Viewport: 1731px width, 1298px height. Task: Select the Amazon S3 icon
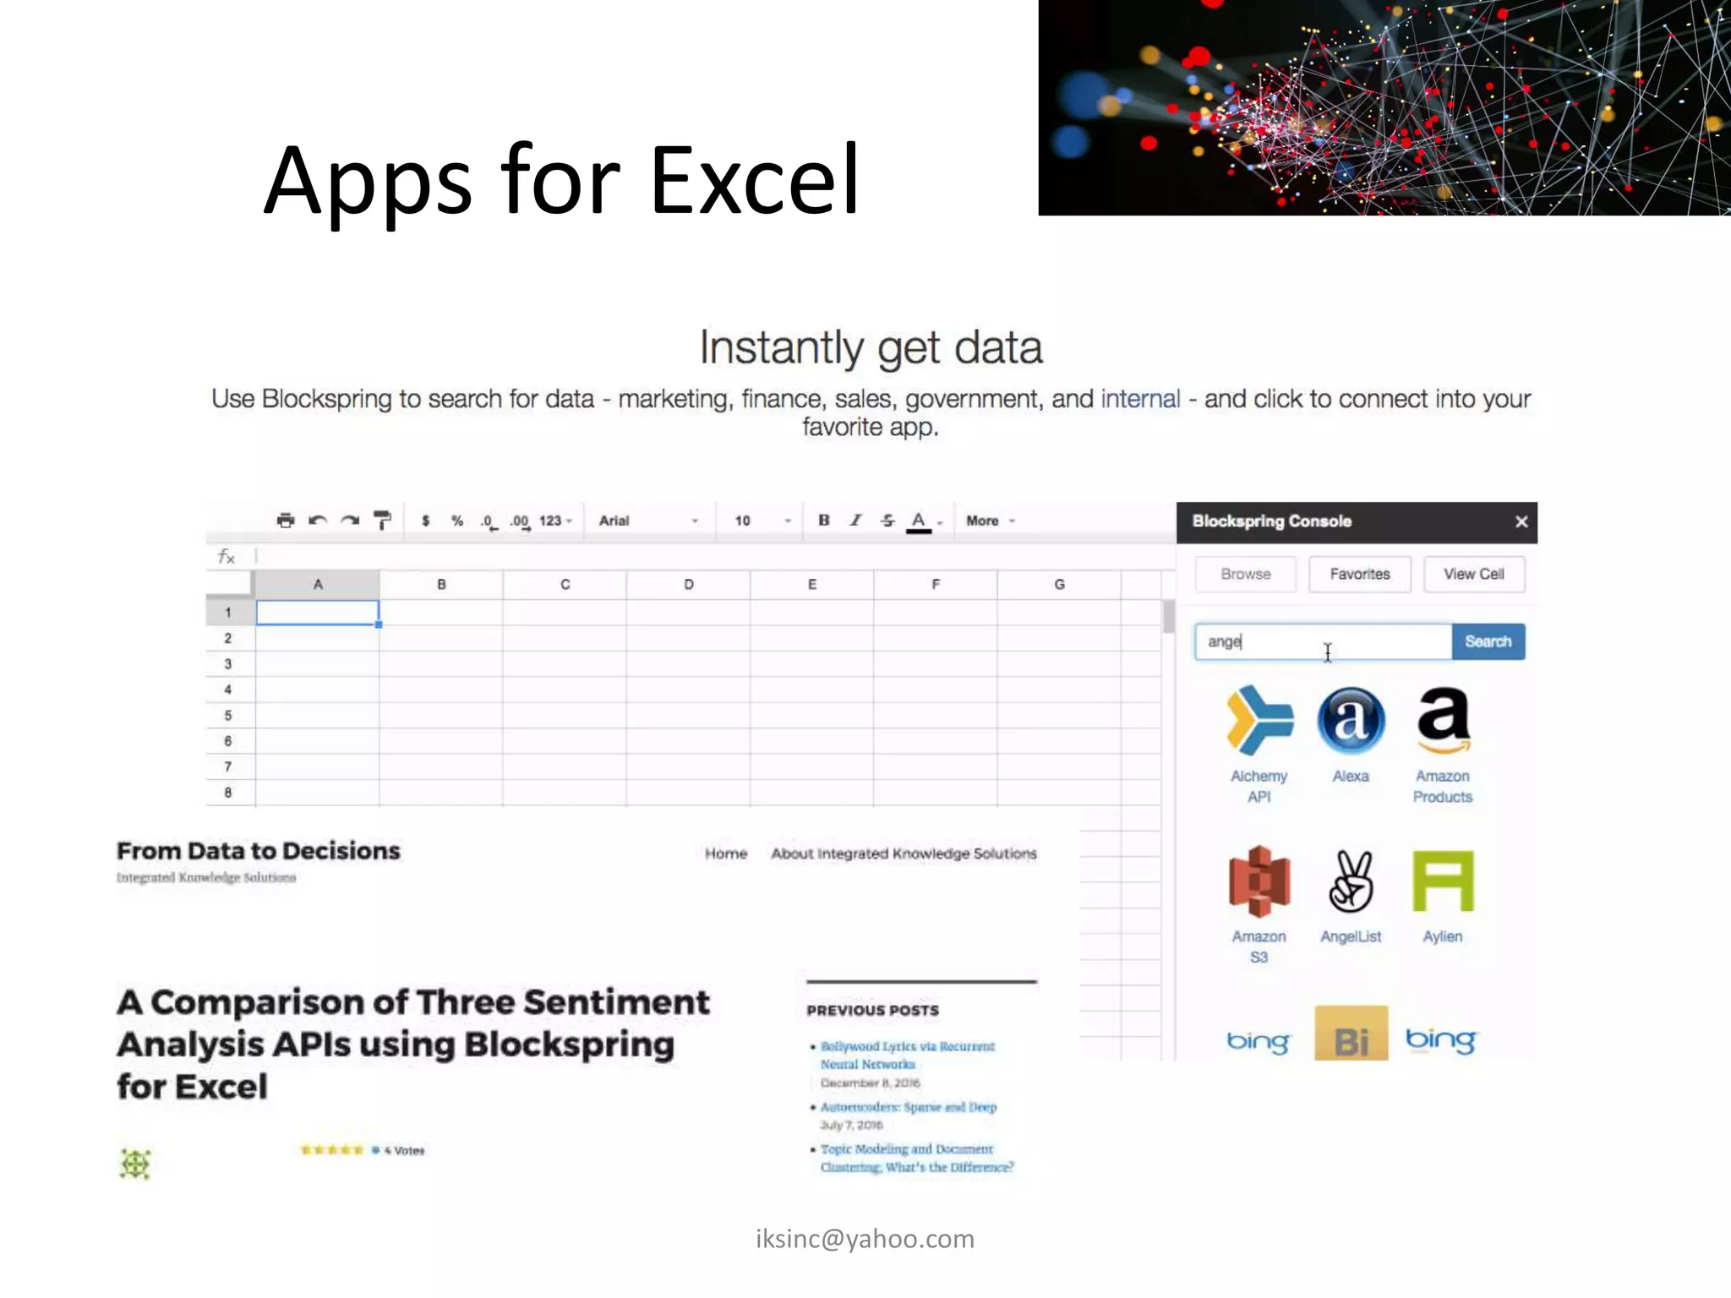point(1259,883)
